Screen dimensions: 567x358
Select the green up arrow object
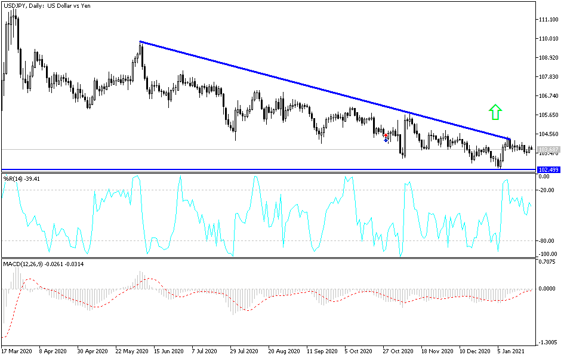coord(494,112)
